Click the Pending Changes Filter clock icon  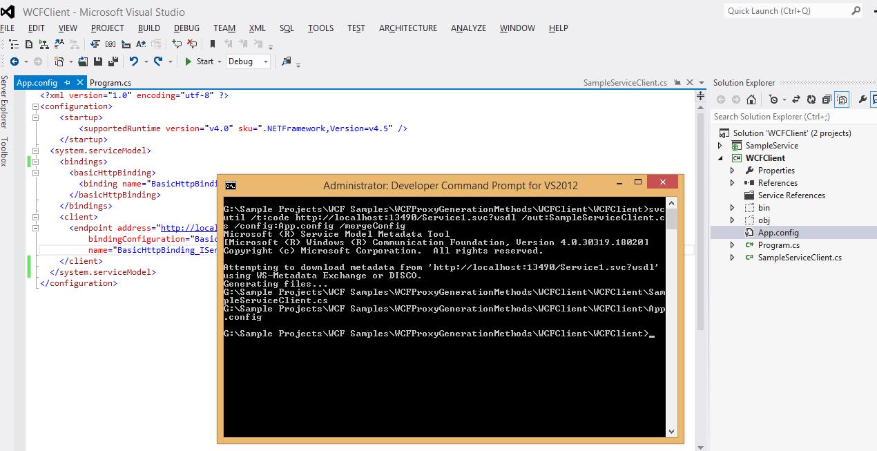(x=773, y=99)
